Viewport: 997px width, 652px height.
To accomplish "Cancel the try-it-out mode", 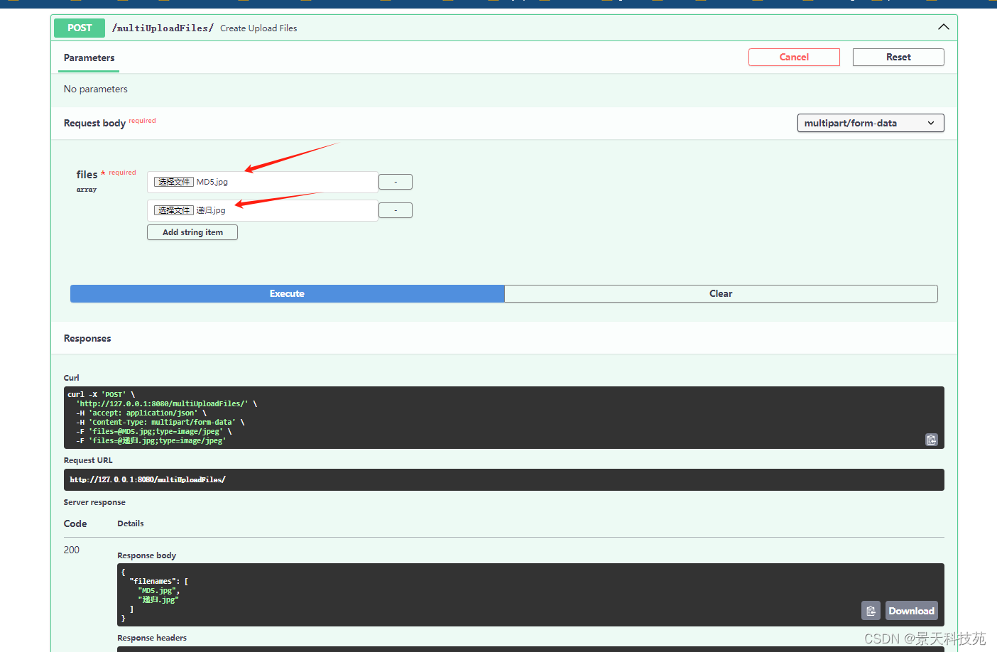I will point(794,57).
